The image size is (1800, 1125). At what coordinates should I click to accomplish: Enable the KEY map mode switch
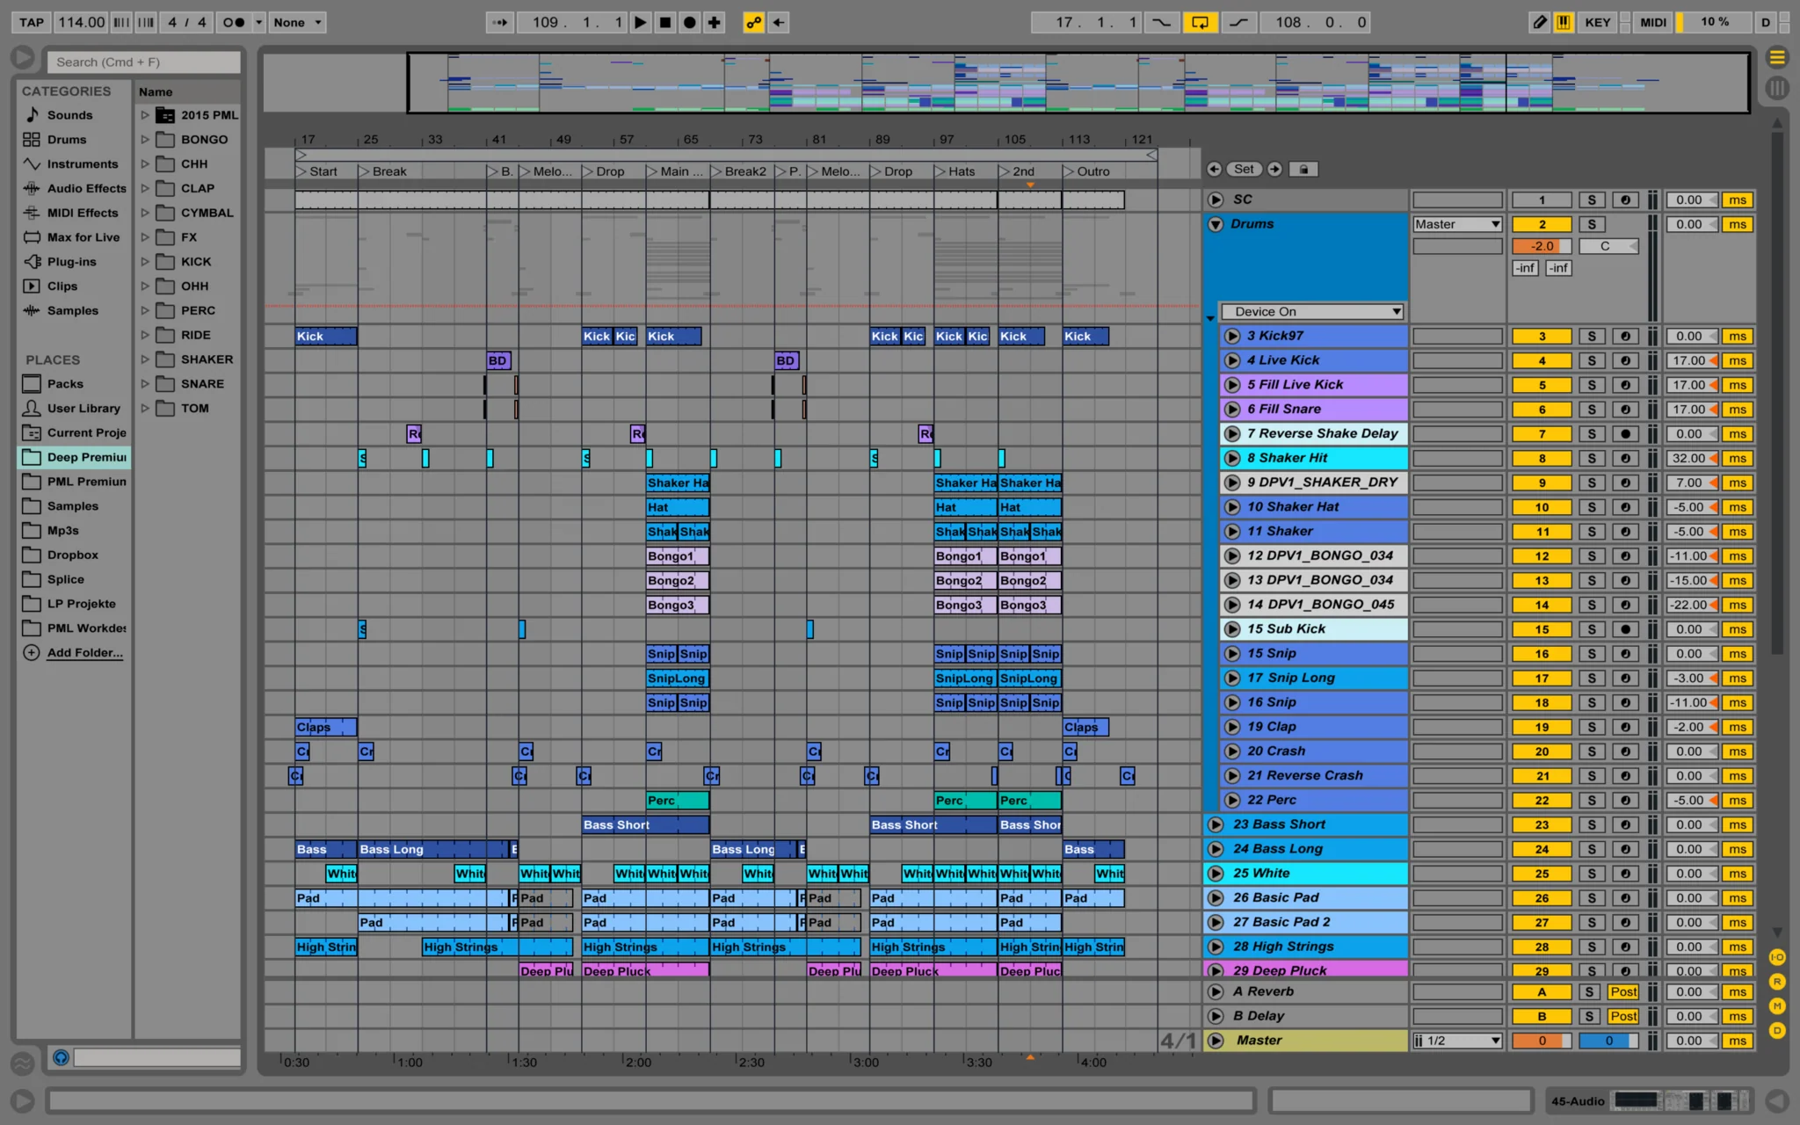tap(1597, 22)
